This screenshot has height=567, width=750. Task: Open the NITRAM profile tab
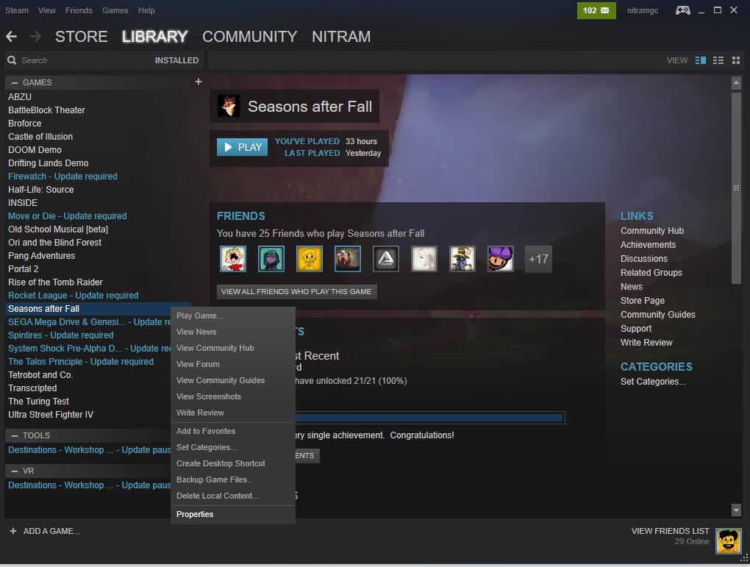pyautogui.click(x=341, y=36)
